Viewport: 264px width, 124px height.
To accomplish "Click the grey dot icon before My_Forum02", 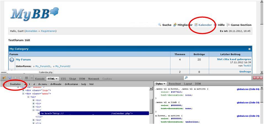I will click(54, 66).
